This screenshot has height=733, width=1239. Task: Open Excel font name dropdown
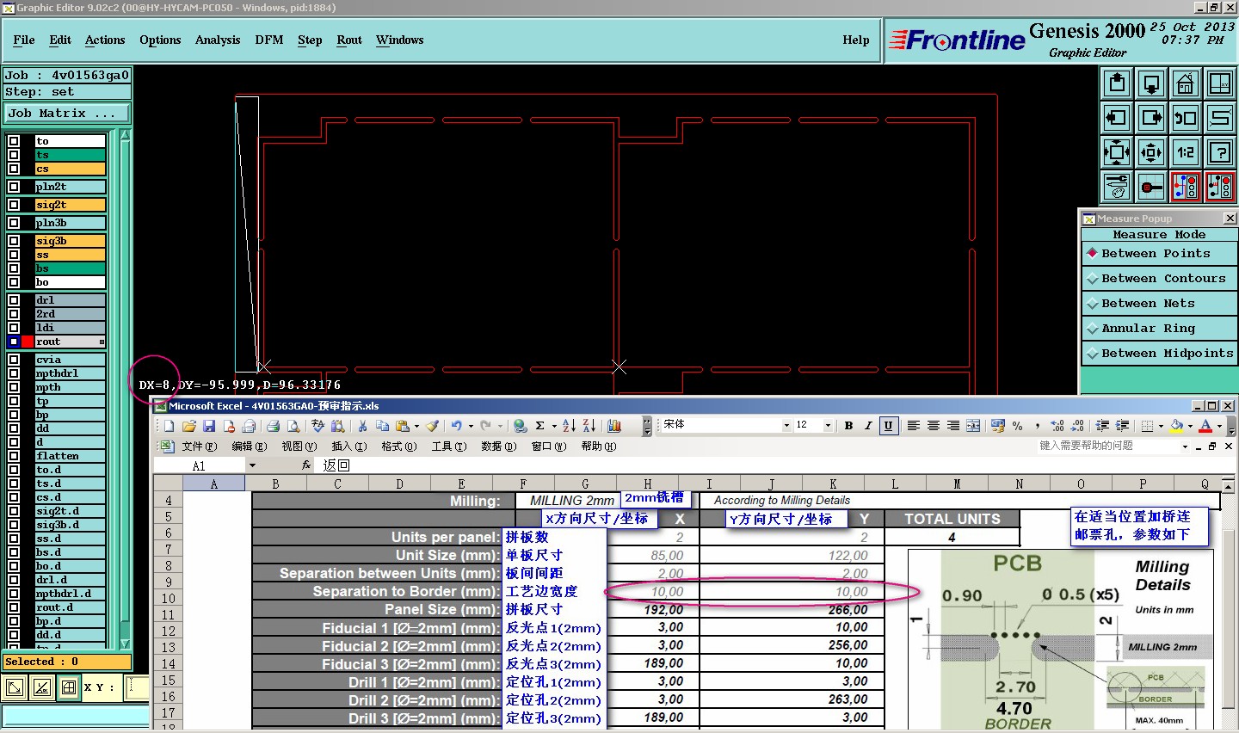pos(786,426)
